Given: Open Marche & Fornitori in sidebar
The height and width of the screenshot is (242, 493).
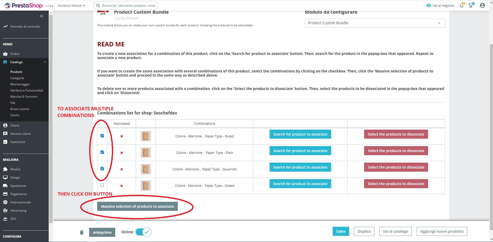Looking at the screenshot, I should click(x=24, y=97).
